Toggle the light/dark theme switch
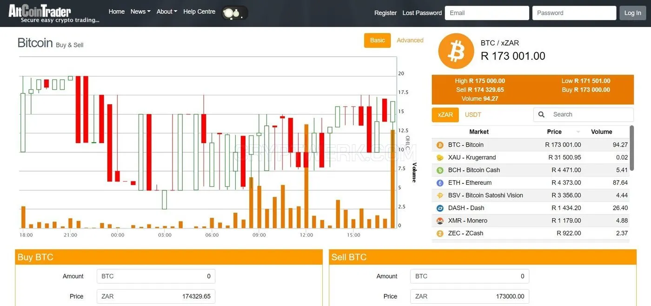The image size is (651, 306). [235, 13]
